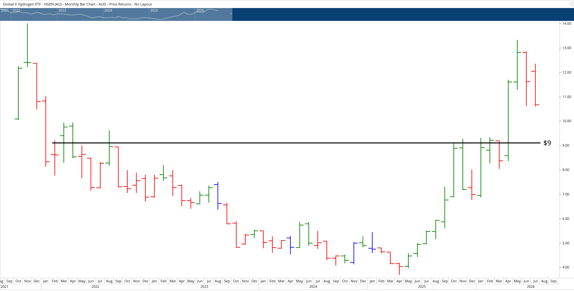Click the 2023 year label on the bottom time axis

coord(204,286)
